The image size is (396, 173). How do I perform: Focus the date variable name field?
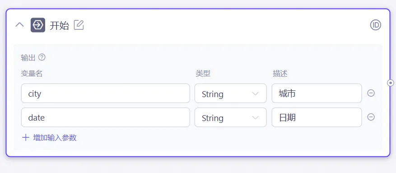coord(106,117)
